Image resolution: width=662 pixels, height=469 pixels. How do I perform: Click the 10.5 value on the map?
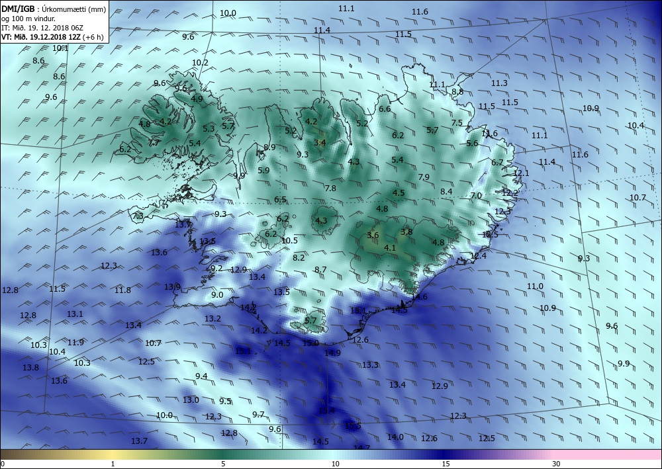[x=289, y=241]
